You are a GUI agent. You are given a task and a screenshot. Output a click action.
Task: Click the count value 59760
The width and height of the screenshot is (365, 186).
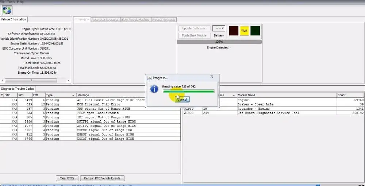359,100
